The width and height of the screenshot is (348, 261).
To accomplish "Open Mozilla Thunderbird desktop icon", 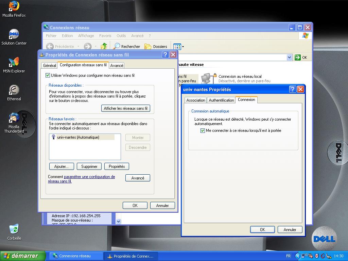I will point(14,118).
